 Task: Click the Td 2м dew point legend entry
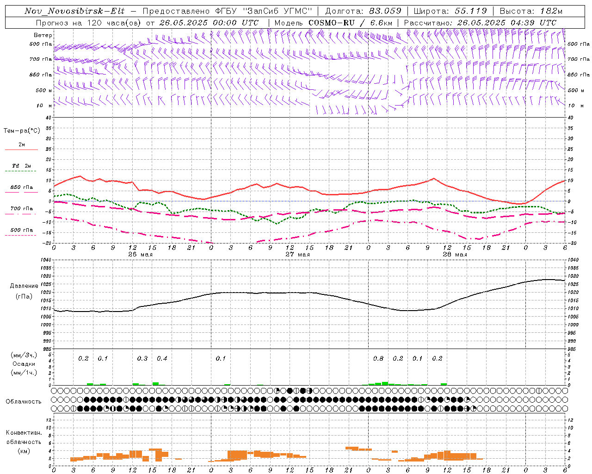pyautogui.click(x=22, y=166)
